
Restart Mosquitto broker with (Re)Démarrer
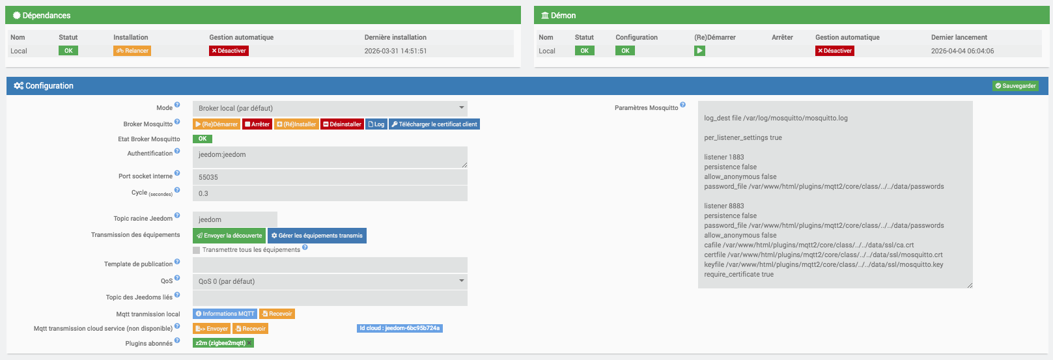pyautogui.click(x=217, y=124)
